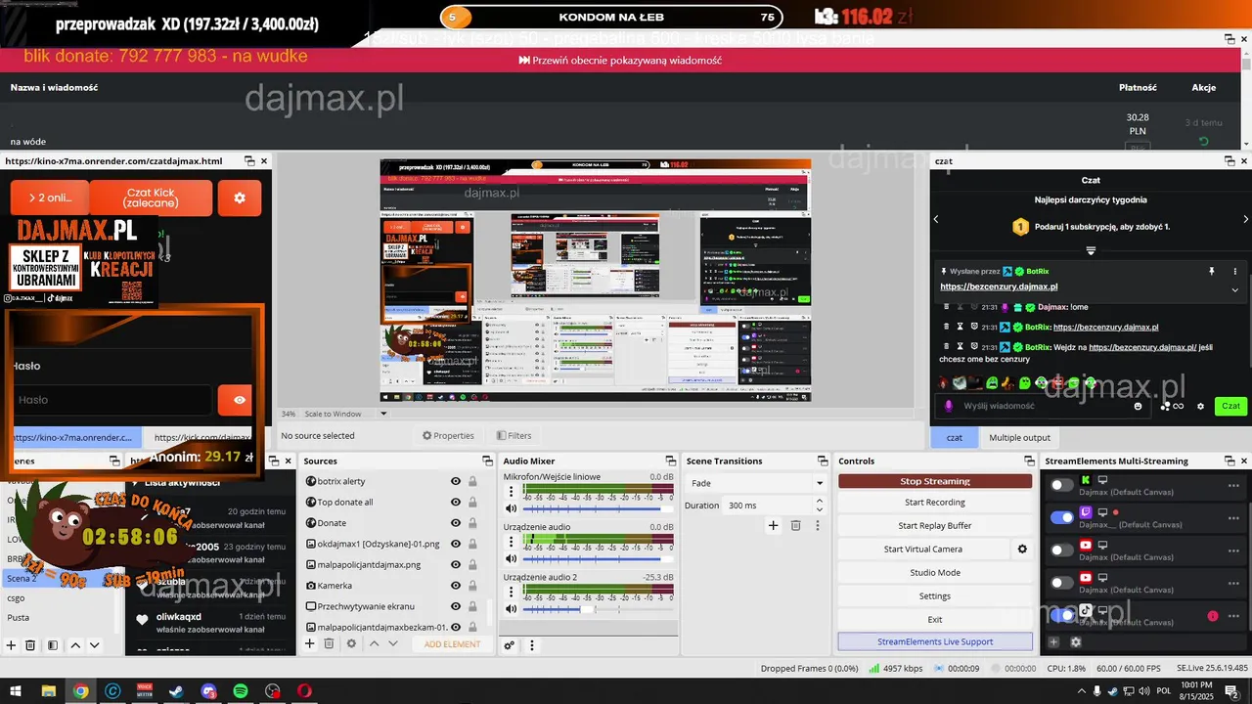Viewport: 1252px width, 704px height.
Task: Open the Scale to Window preview dropdown
Action: pos(346,414)
